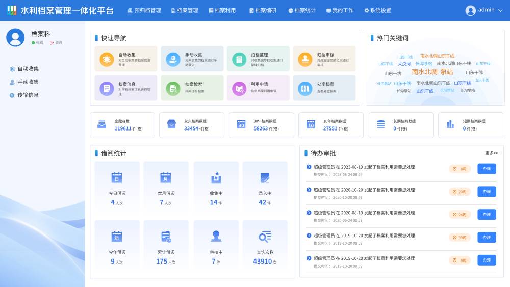Click the 30年档案数据 calendar icon

click(x=241, y=124)
